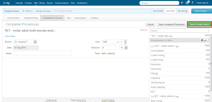Click the Show Teeth link

pos(10,36)
